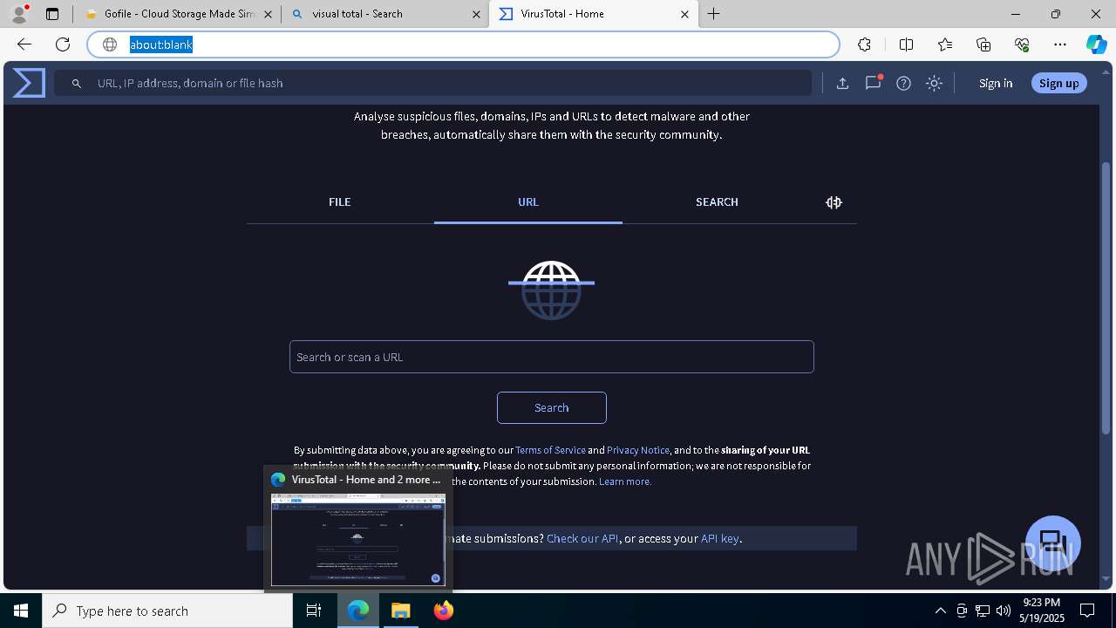The height and width of the screenshot is (628, 1116).
Task: Click the split screen icon
Action: point(906,44)
